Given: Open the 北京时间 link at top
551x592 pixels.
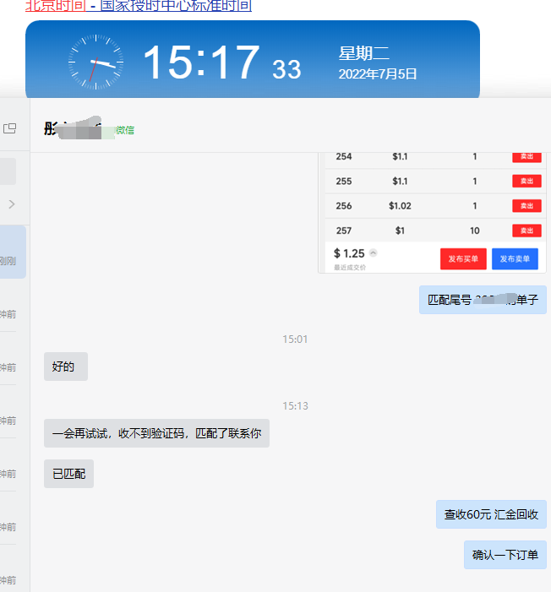Looking at the screenshot, I should (x=55, y=6).
